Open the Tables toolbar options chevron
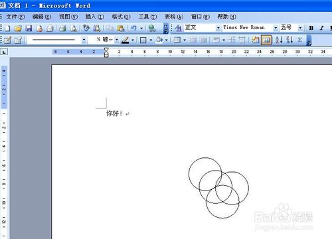 (309, 40)
